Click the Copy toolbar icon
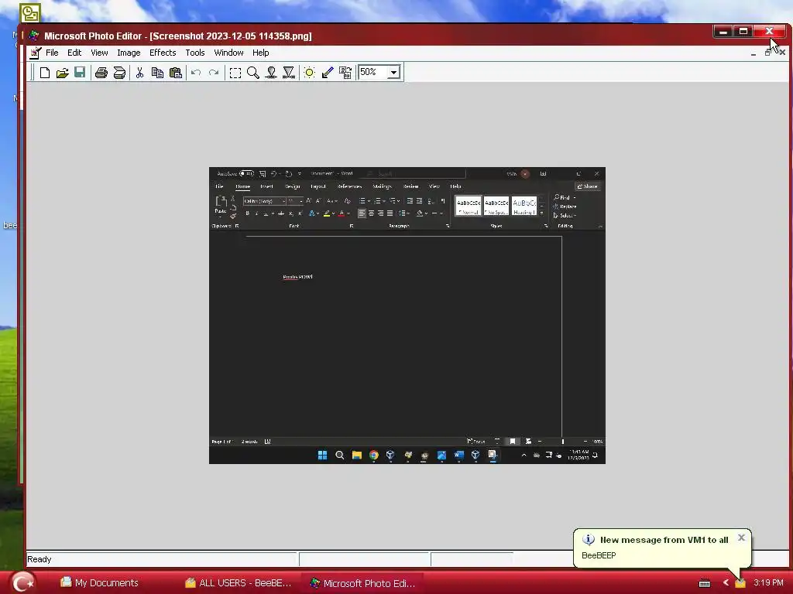793x594 pixels. 157,73
